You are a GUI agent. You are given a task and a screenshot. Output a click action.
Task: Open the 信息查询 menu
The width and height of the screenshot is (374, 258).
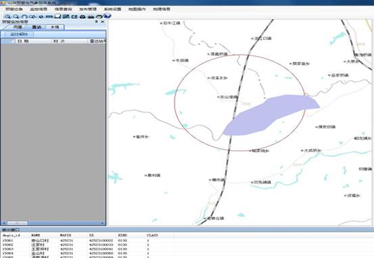click(63, 9)
